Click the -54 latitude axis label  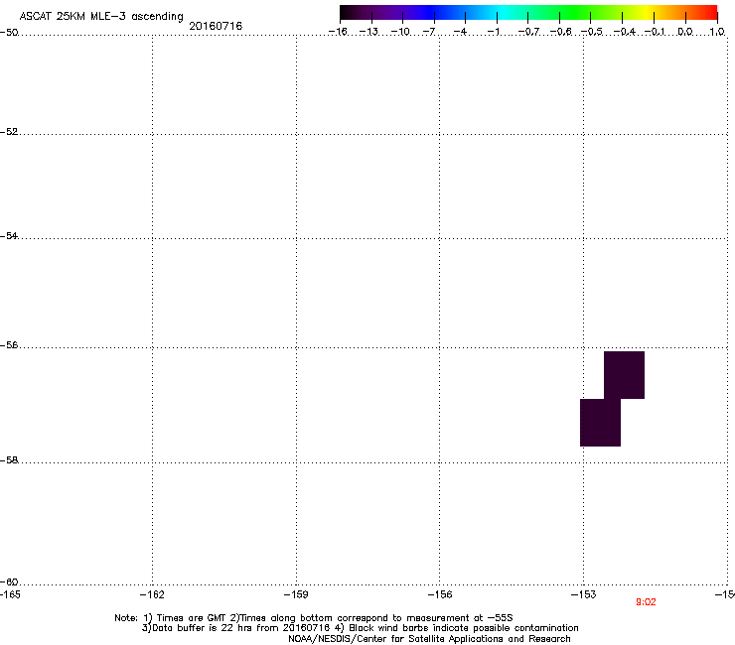[9, 236]
